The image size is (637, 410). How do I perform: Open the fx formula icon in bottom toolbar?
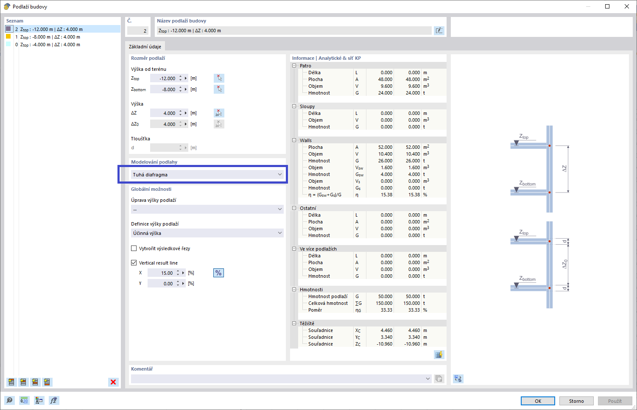pyautogui.click(x=53, y=400)
